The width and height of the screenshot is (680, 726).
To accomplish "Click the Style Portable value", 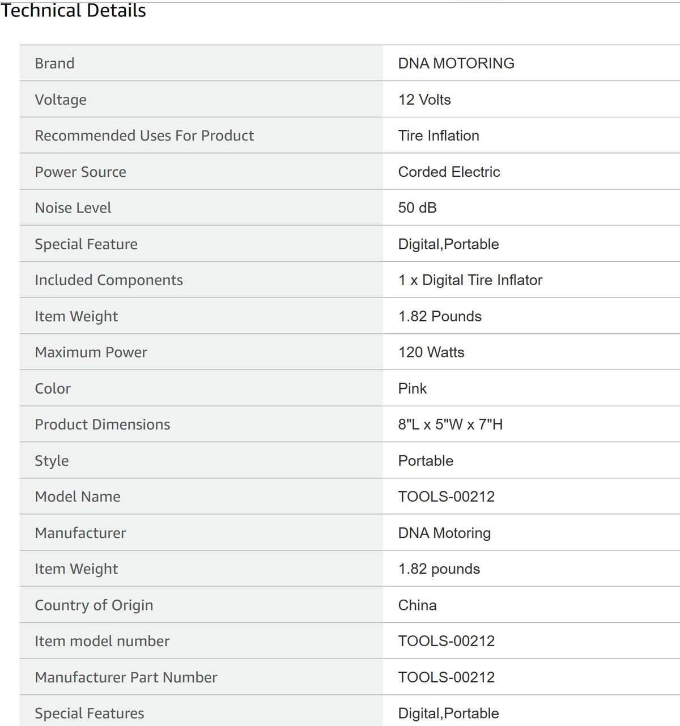I will [x=426, y=460].
